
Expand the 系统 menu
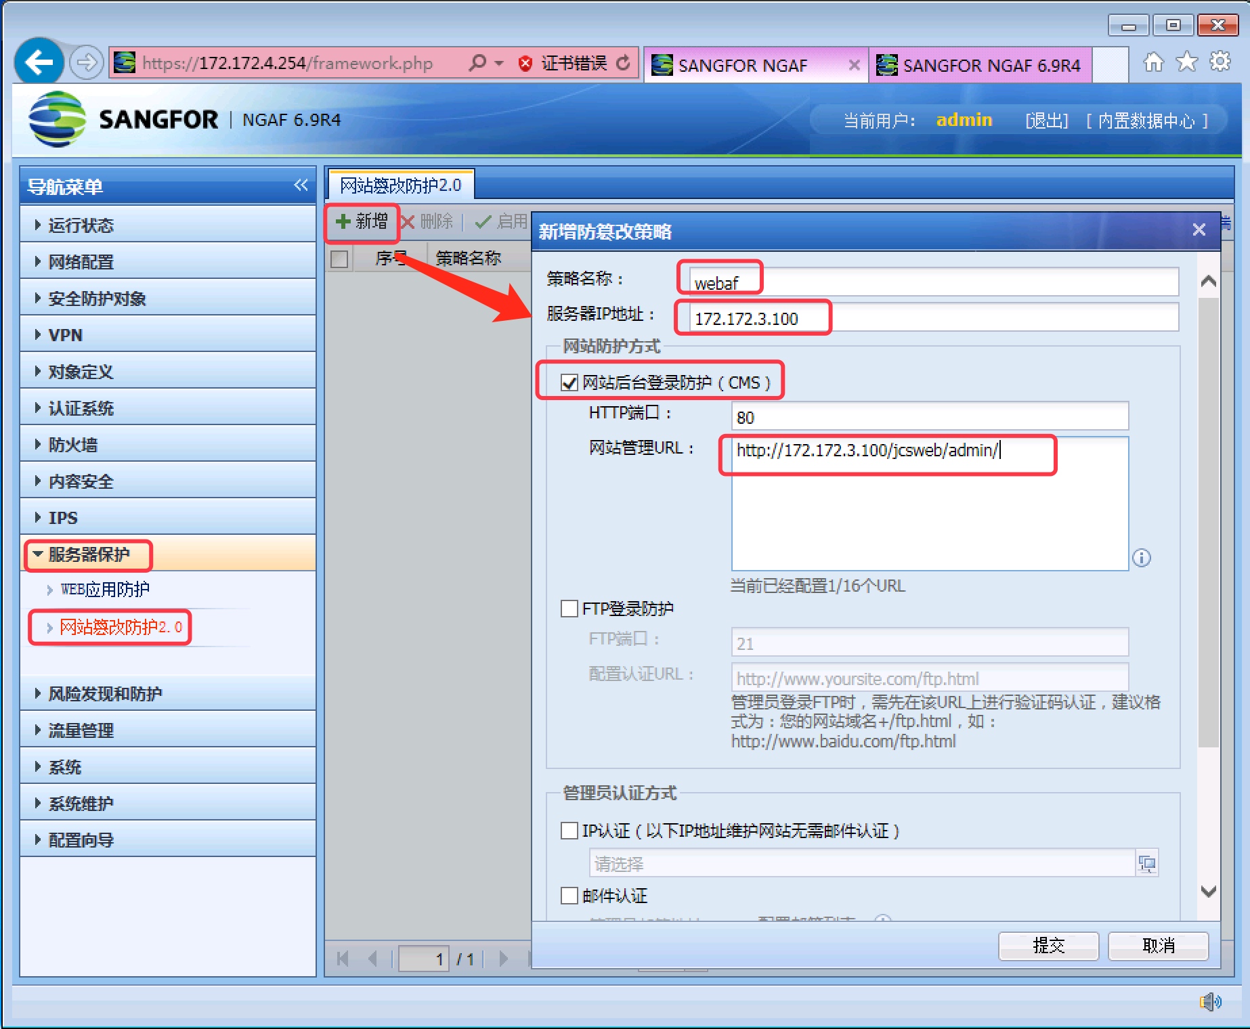pos(168,766)
